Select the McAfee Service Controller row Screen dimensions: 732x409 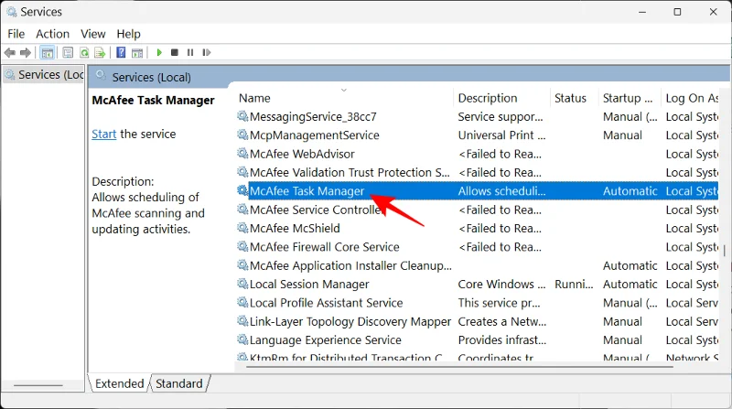tap(477, 210)
